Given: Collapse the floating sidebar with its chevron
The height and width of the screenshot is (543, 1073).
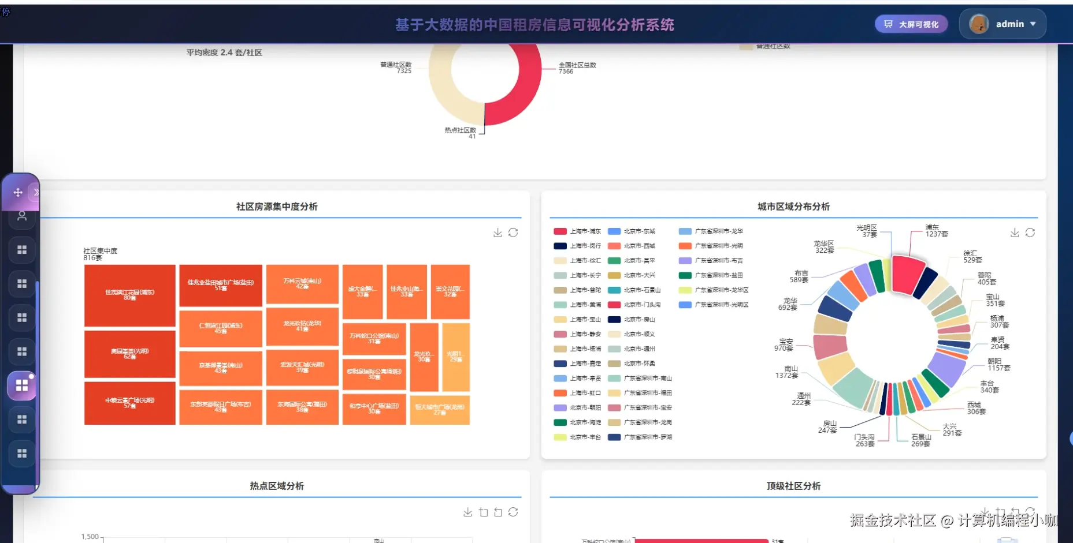Looking at the screenshot, I should click(x=37, y=192).
